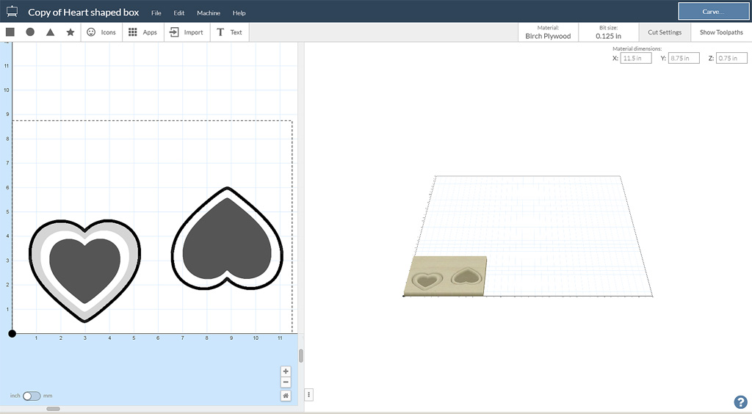This screenshot has width=752, height=414.
Task: Open the File menu
Action: [x=156, y=13]
